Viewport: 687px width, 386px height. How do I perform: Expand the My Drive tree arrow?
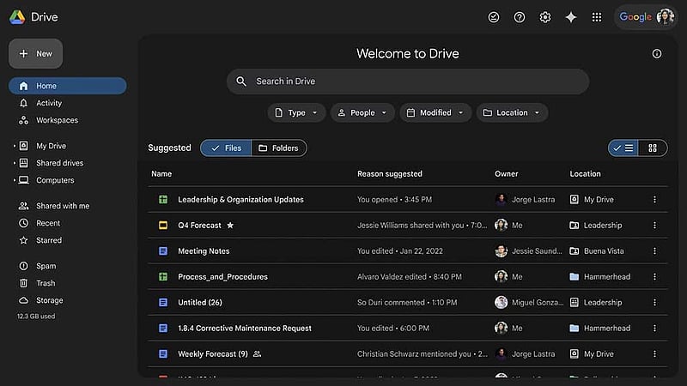pos(15,146)
